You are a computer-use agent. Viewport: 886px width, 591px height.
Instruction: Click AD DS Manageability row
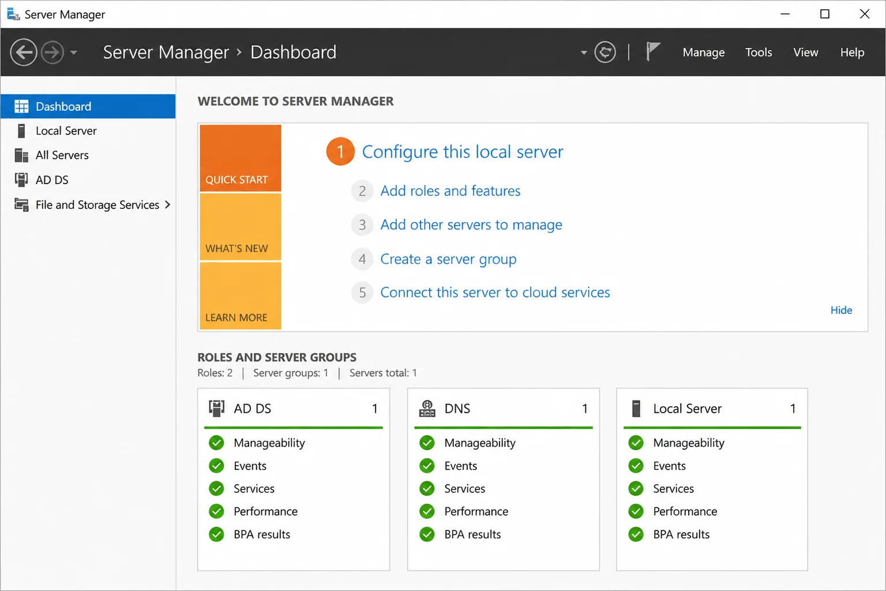click(294, 443)
